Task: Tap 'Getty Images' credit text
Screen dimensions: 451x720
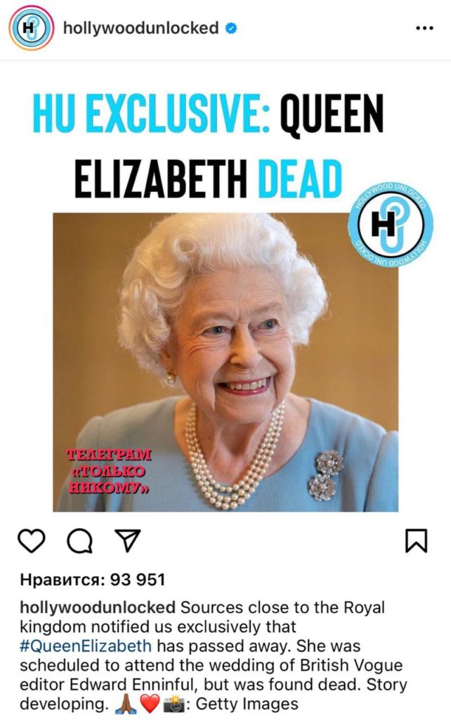Action: 247,703
